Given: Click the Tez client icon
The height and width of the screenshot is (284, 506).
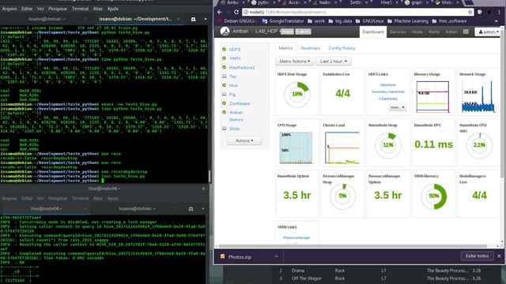Looking at the screenshot, I should click(224, 77).
